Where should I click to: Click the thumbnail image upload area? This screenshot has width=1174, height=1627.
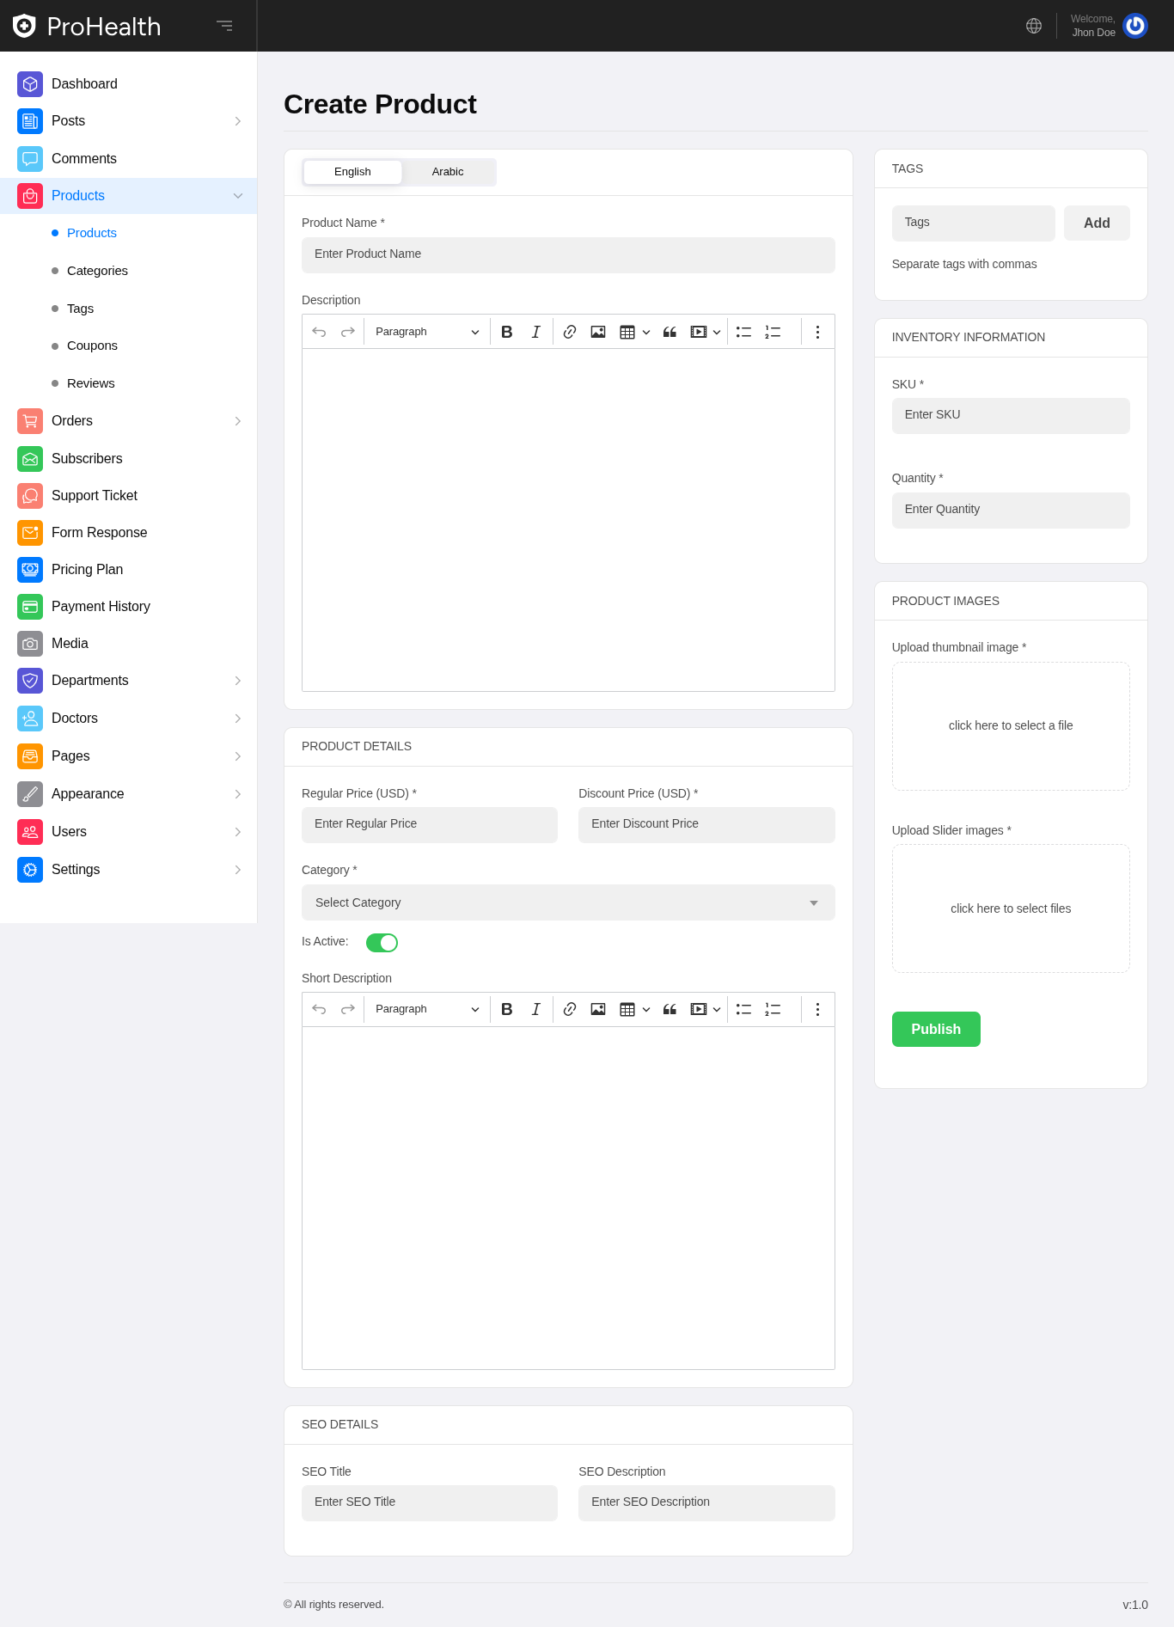pyautogui.click(x=1011, y=726)
